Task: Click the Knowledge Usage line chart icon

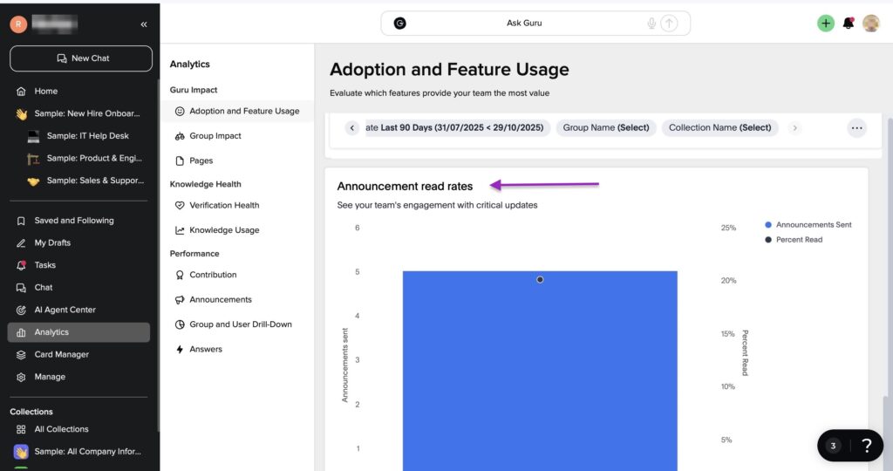Action: click(x=180, y=230)
